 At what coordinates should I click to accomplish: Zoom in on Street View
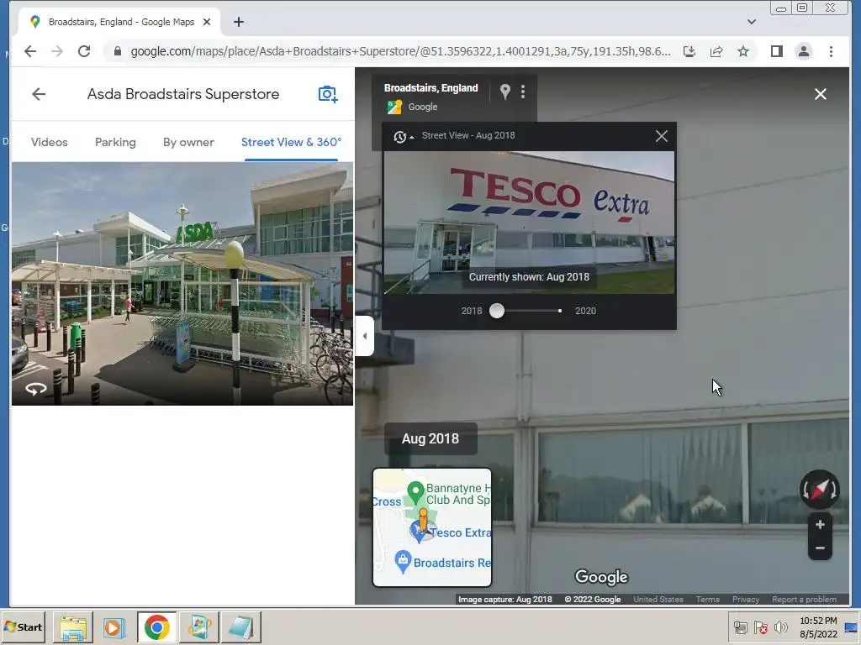pyautogui.click(x=820, y=525)
